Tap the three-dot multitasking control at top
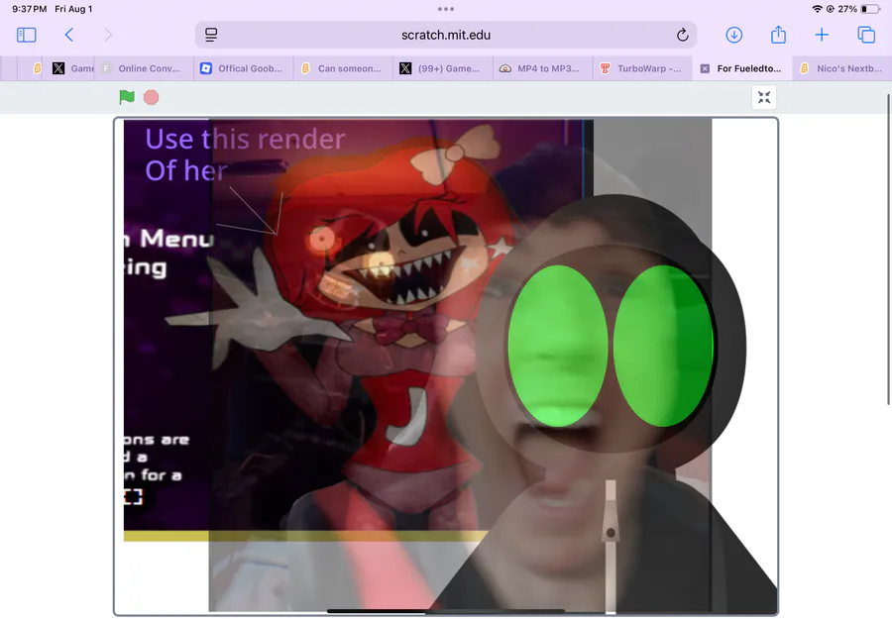This screenshot has width=892, height=619. click(446, 9)
